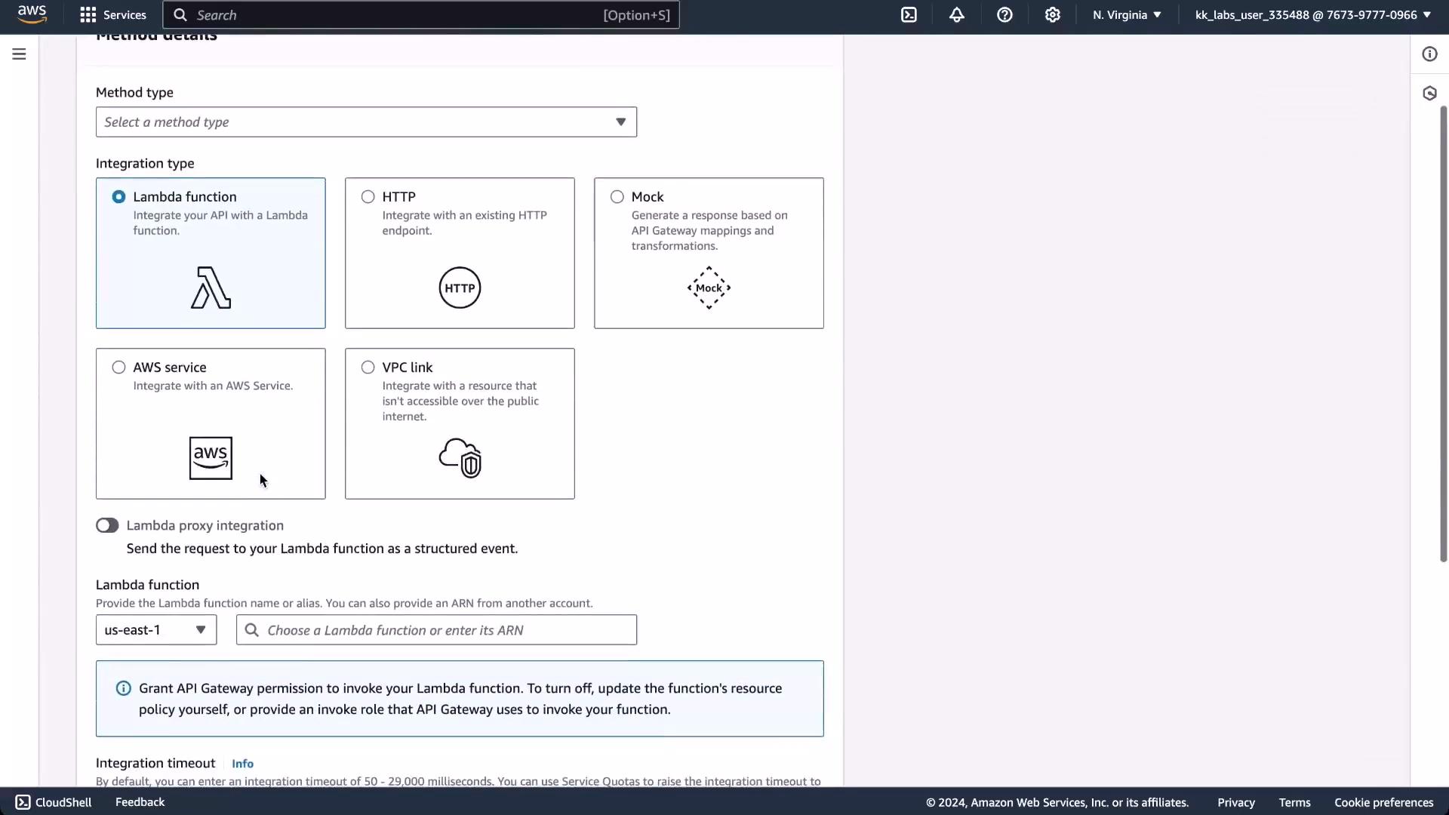This screenshot has height=815, width=1449.
Task: Click the search icon in Lambda function field
Action: [x=251, y=630]
